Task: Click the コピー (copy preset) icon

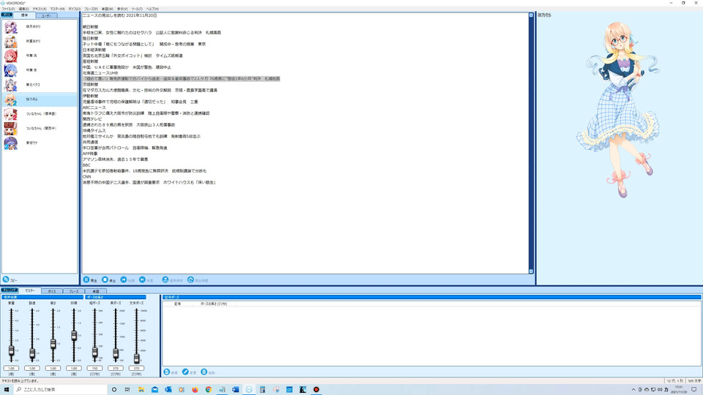Action: tap(6, 279)
